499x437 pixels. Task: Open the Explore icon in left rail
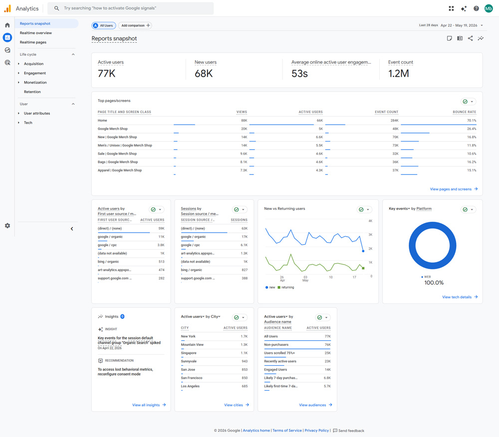click(7, 50)
